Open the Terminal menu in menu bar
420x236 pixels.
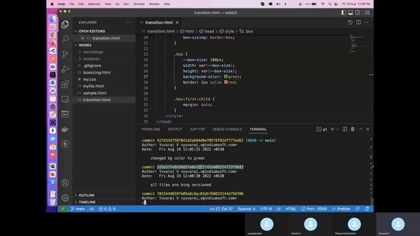138,4
